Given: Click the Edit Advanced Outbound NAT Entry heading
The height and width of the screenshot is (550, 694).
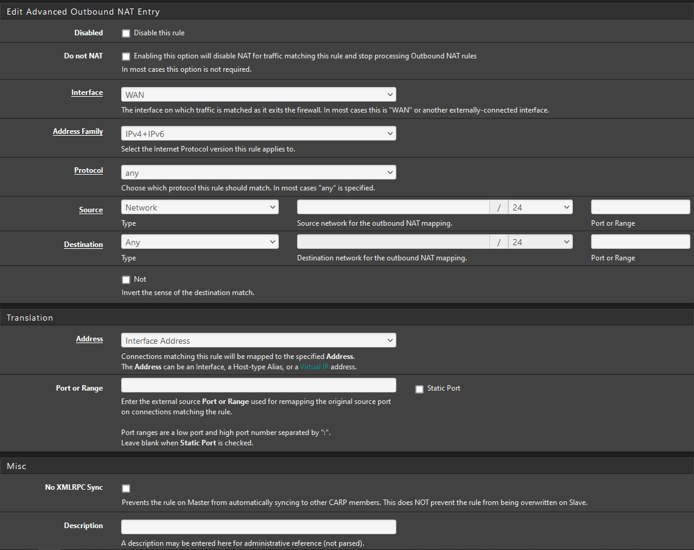Looking at the screenshot, I should pyautogui.click(x=83, y=12).
